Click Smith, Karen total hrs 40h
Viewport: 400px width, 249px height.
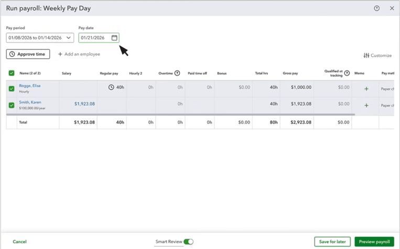point(274,104)
